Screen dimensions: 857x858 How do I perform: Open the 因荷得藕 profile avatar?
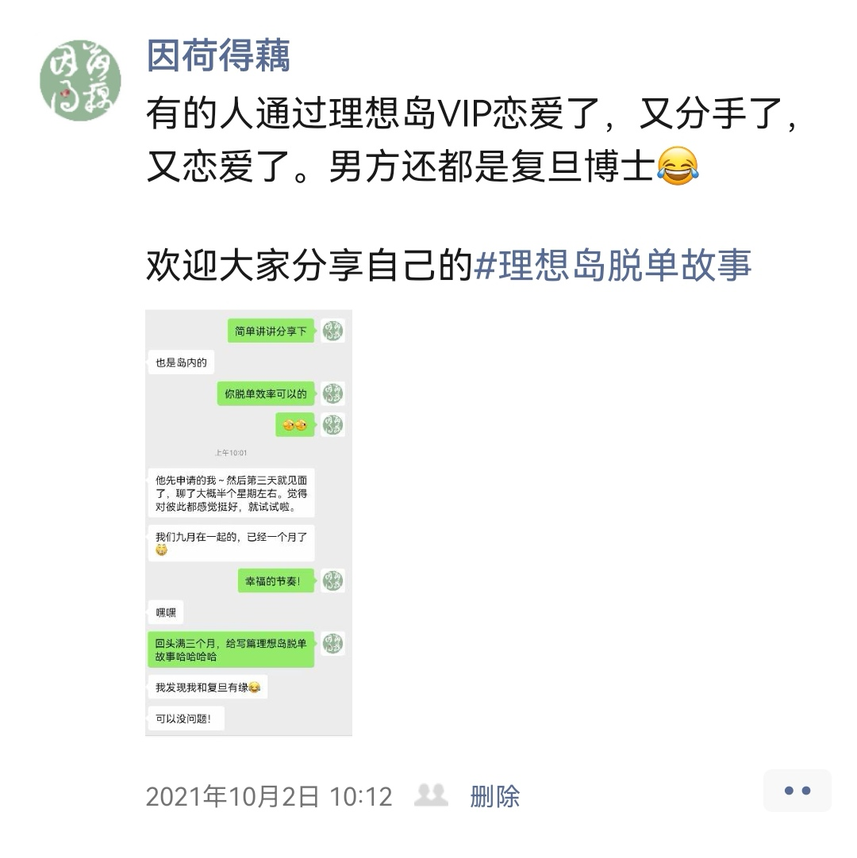click(80, 80)
